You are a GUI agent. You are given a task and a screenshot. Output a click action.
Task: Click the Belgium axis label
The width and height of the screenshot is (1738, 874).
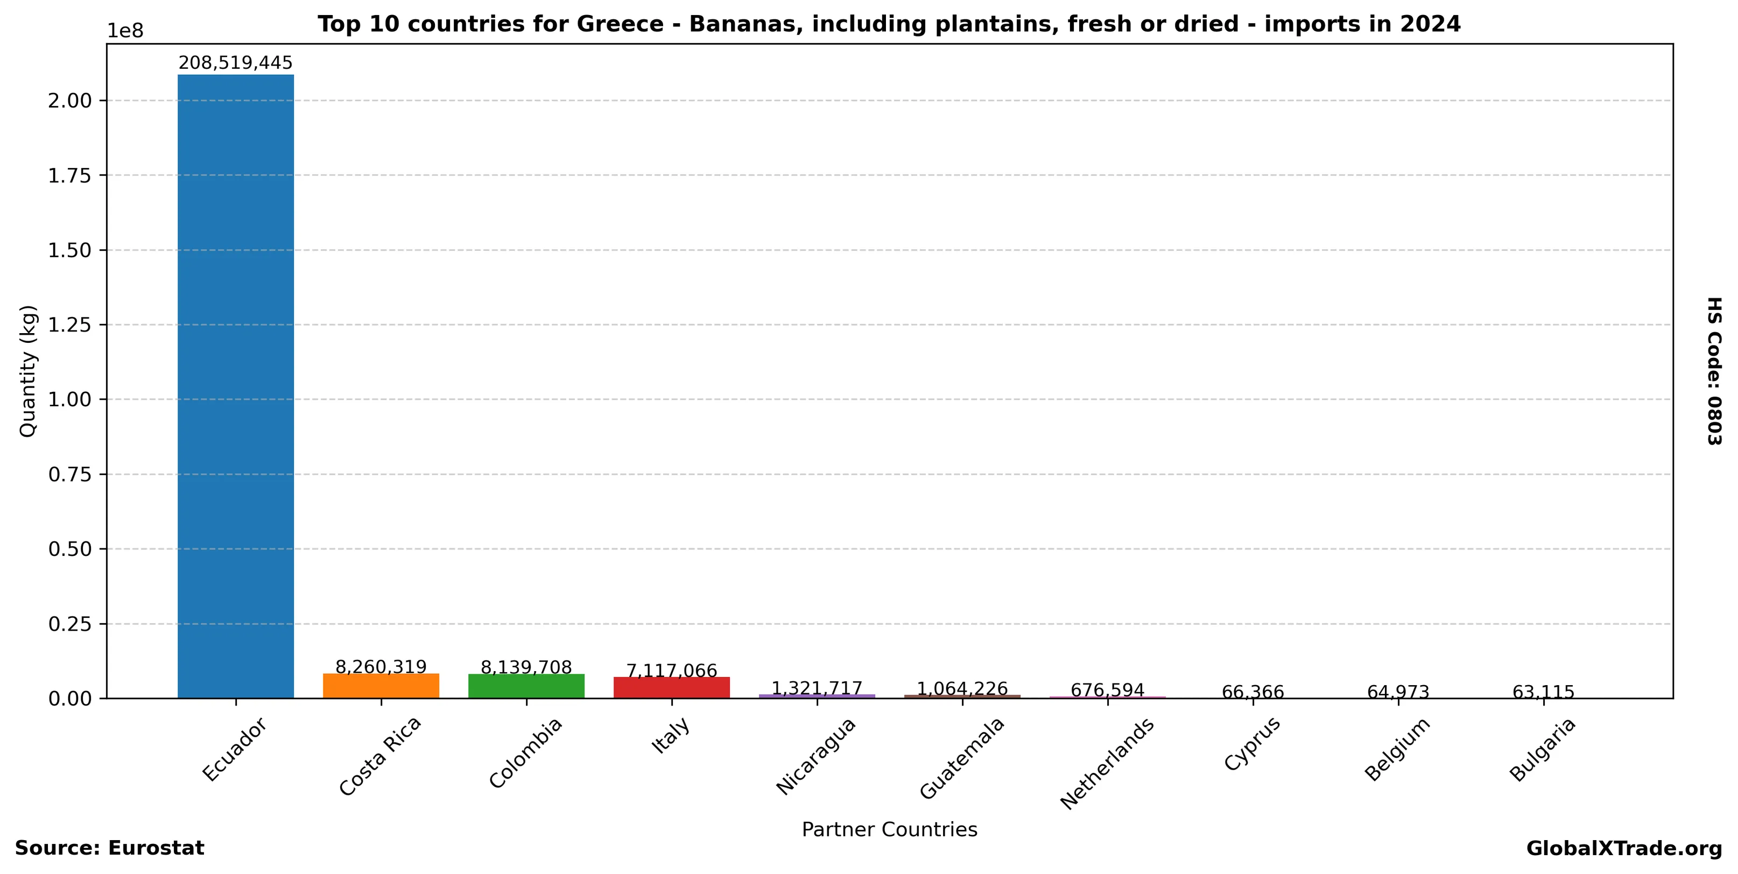[1397, 749]
